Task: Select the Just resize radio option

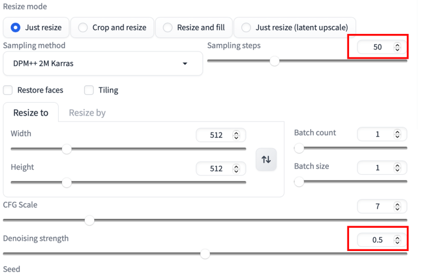Action: coord(16,27)
